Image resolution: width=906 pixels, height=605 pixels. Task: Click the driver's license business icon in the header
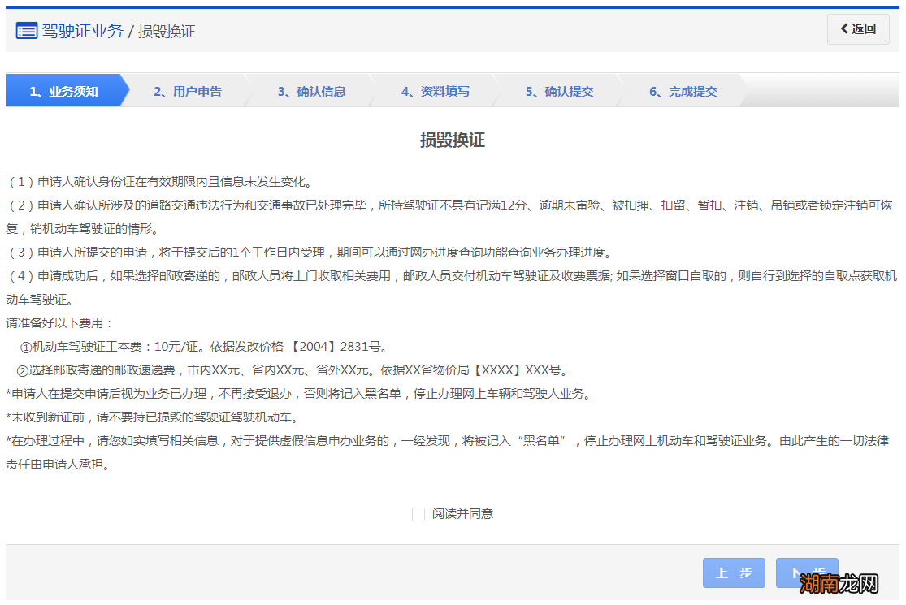click(x=27, y=30)
